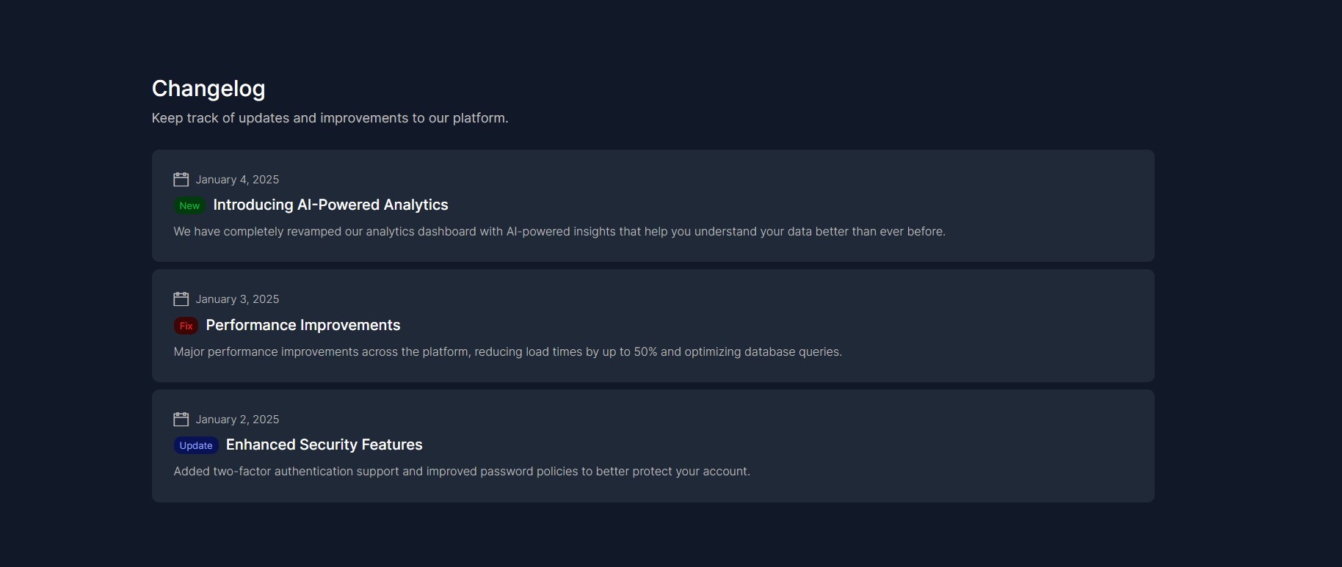The height and width of the screenshot is (567, 1342).
Task: Click the 'Keep track of updates' subtitle
Action: pyautogui.click(x=330, y=118)
